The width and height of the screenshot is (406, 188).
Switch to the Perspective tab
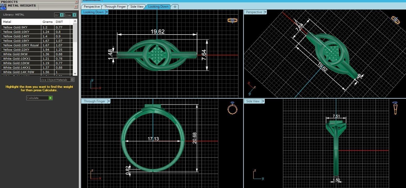click(x=92, y=7)
